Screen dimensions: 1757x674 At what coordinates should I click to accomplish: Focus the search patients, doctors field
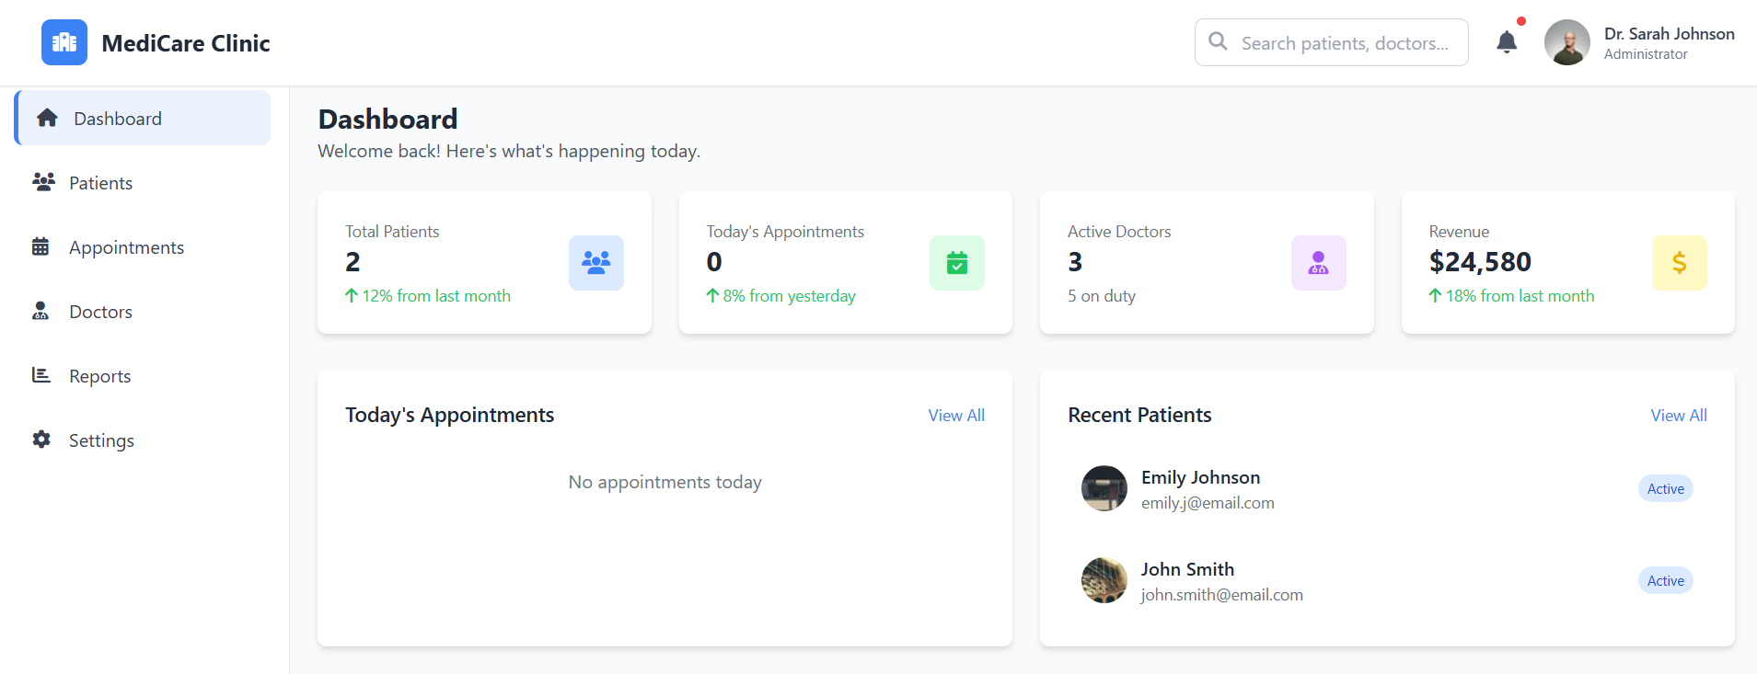[x=1344, y=43]
